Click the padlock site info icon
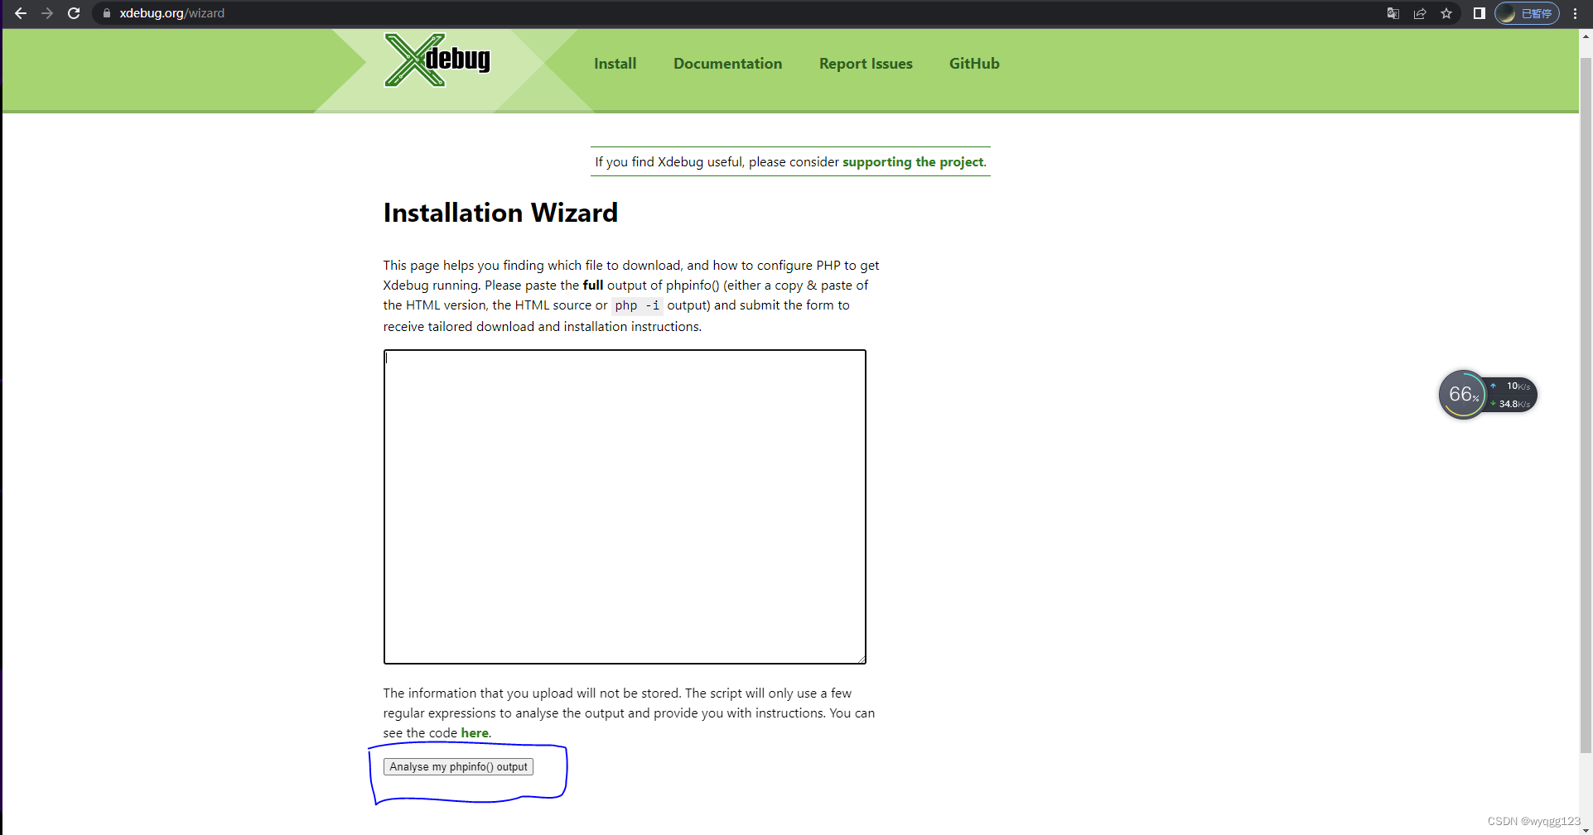The width and height of the screenshot is (1593, 835). click(107, 13)
